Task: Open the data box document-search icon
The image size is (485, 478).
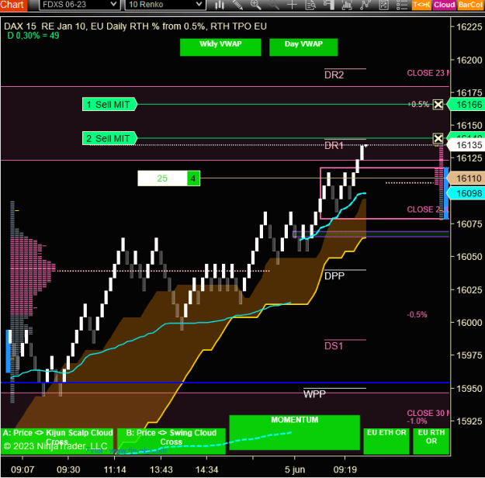Action: click(x=310, y=5)
